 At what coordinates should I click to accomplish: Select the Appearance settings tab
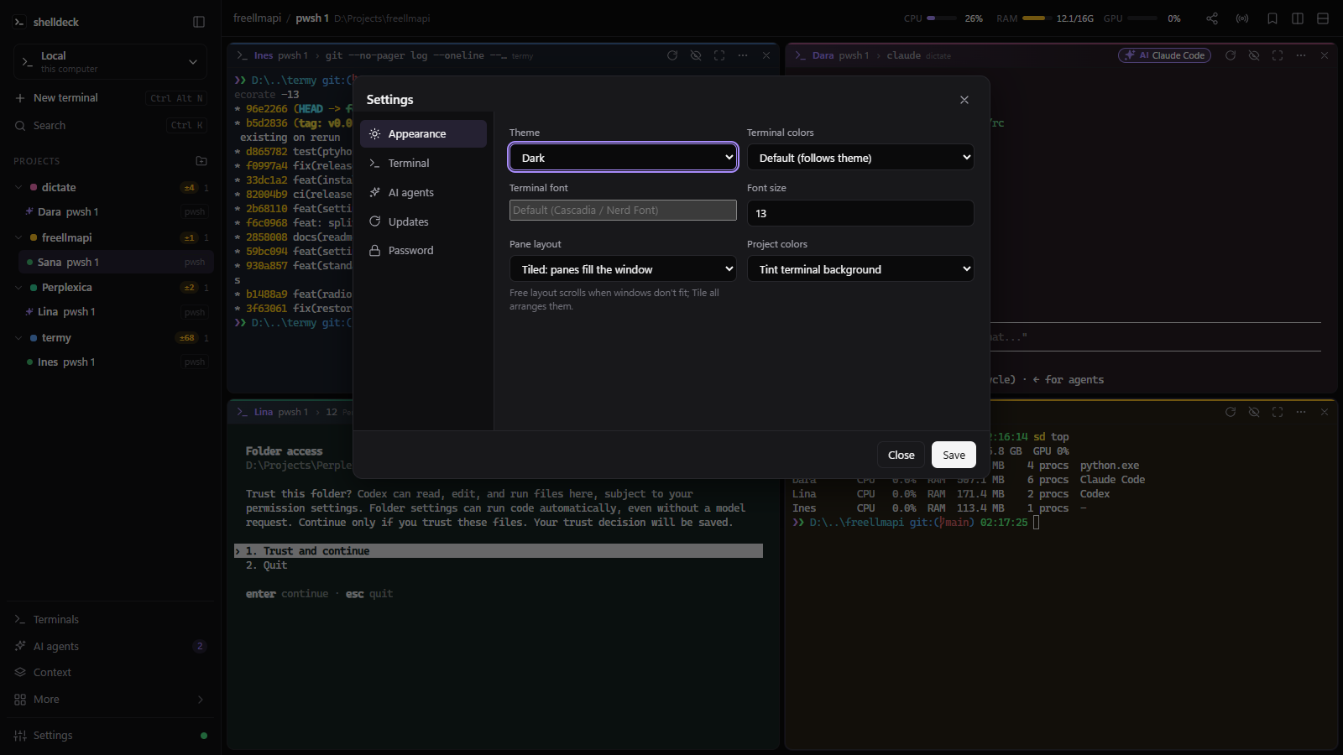[x=423, y=133]
